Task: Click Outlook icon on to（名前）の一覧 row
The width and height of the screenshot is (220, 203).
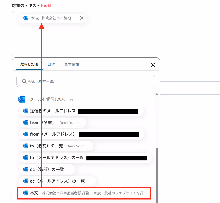Action: 25,146
